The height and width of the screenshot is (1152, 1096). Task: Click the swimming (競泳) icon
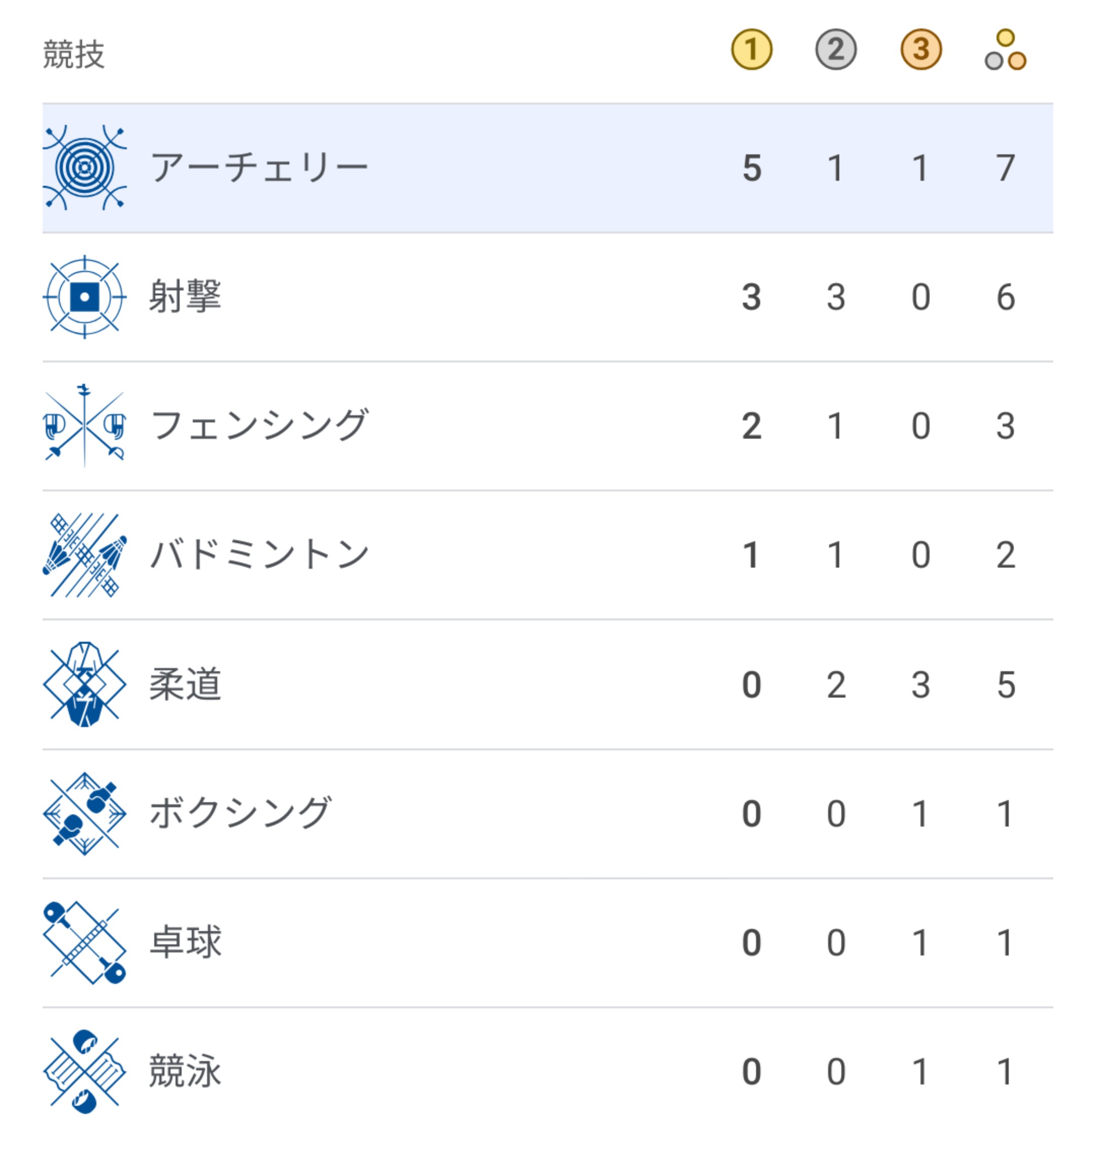[x=85, y=1071]
